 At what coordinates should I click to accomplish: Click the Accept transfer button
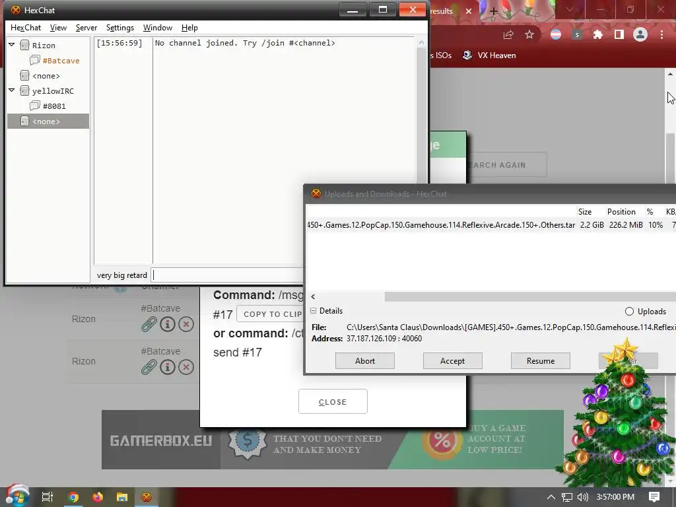point(453,361)
